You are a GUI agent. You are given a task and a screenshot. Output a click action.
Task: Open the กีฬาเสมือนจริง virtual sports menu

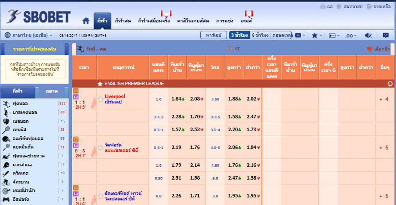(x=154, y=21)
